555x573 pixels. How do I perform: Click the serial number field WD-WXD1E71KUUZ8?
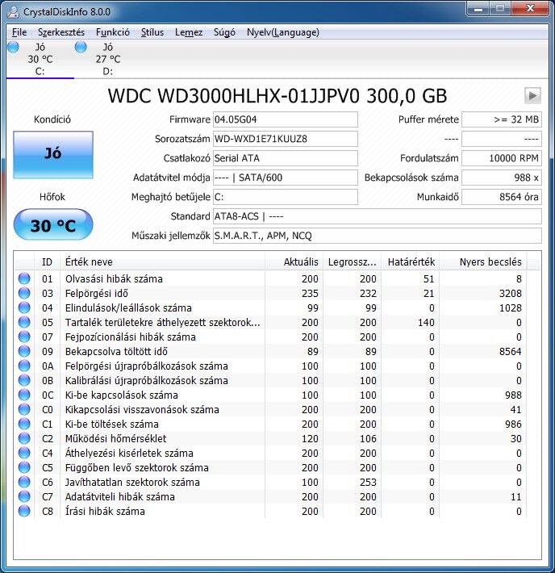tap(286, 139)
